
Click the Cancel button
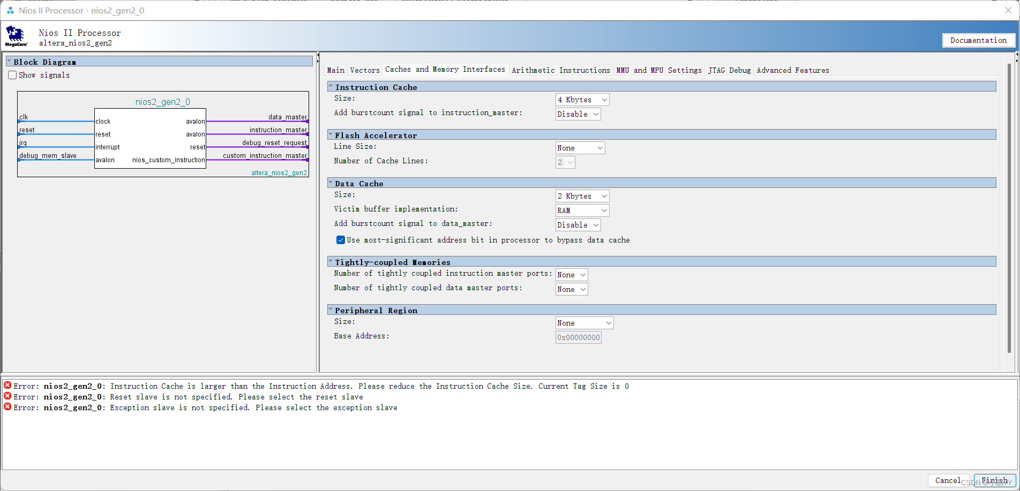(x=948, y=480)
